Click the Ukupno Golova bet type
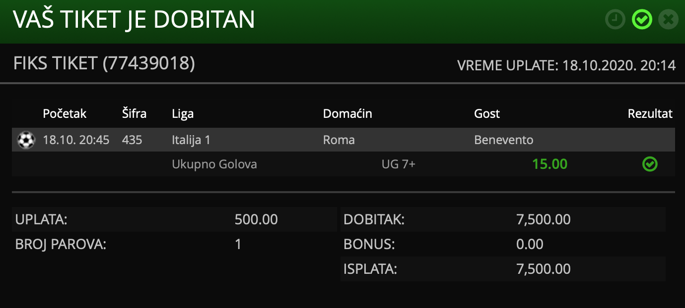This screenshot has height=308, width=685. click(x=214, y=164)
